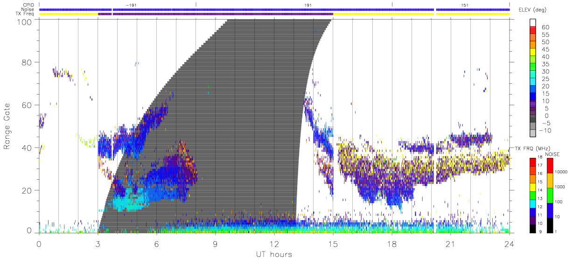
Task: Click the CPID value "191" near the center
Action: point(308,5)
